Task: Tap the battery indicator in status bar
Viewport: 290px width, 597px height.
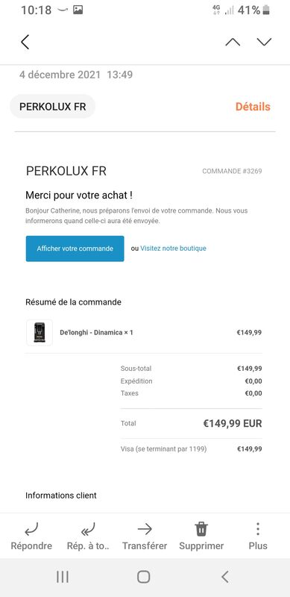Action: click(x=266, y=10)
